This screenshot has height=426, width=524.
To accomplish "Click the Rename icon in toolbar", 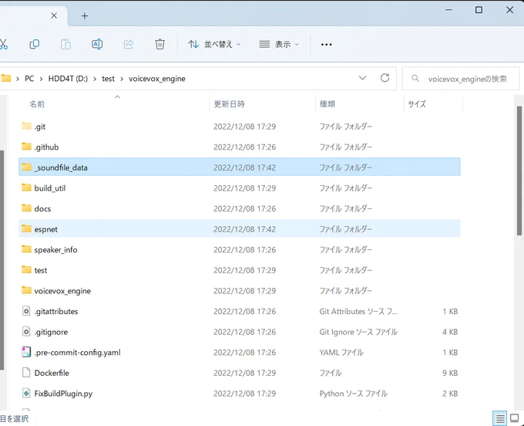I will coord(97,44).
